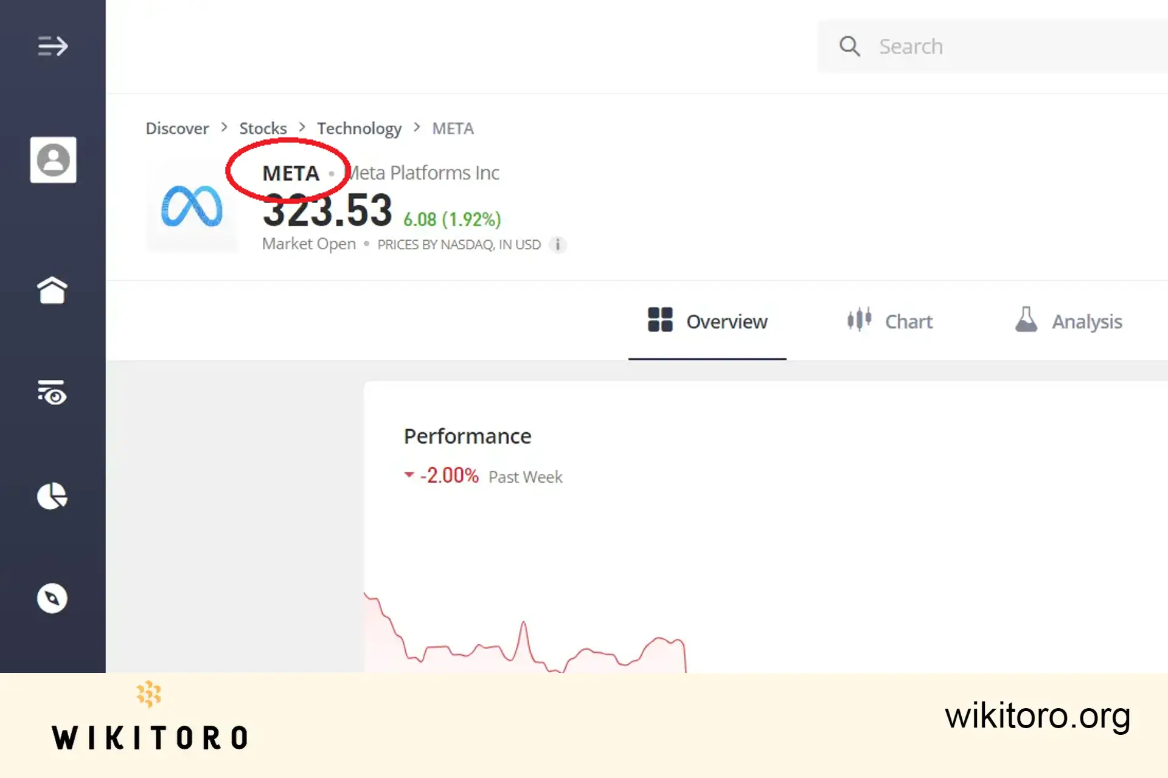Select the discovery compass icon
Viewport: 1168px width, 778px height.
[x=51, y=598]
